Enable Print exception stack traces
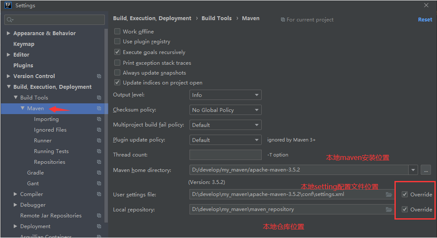This screenshot has height=238, width=437. (117, 63)
